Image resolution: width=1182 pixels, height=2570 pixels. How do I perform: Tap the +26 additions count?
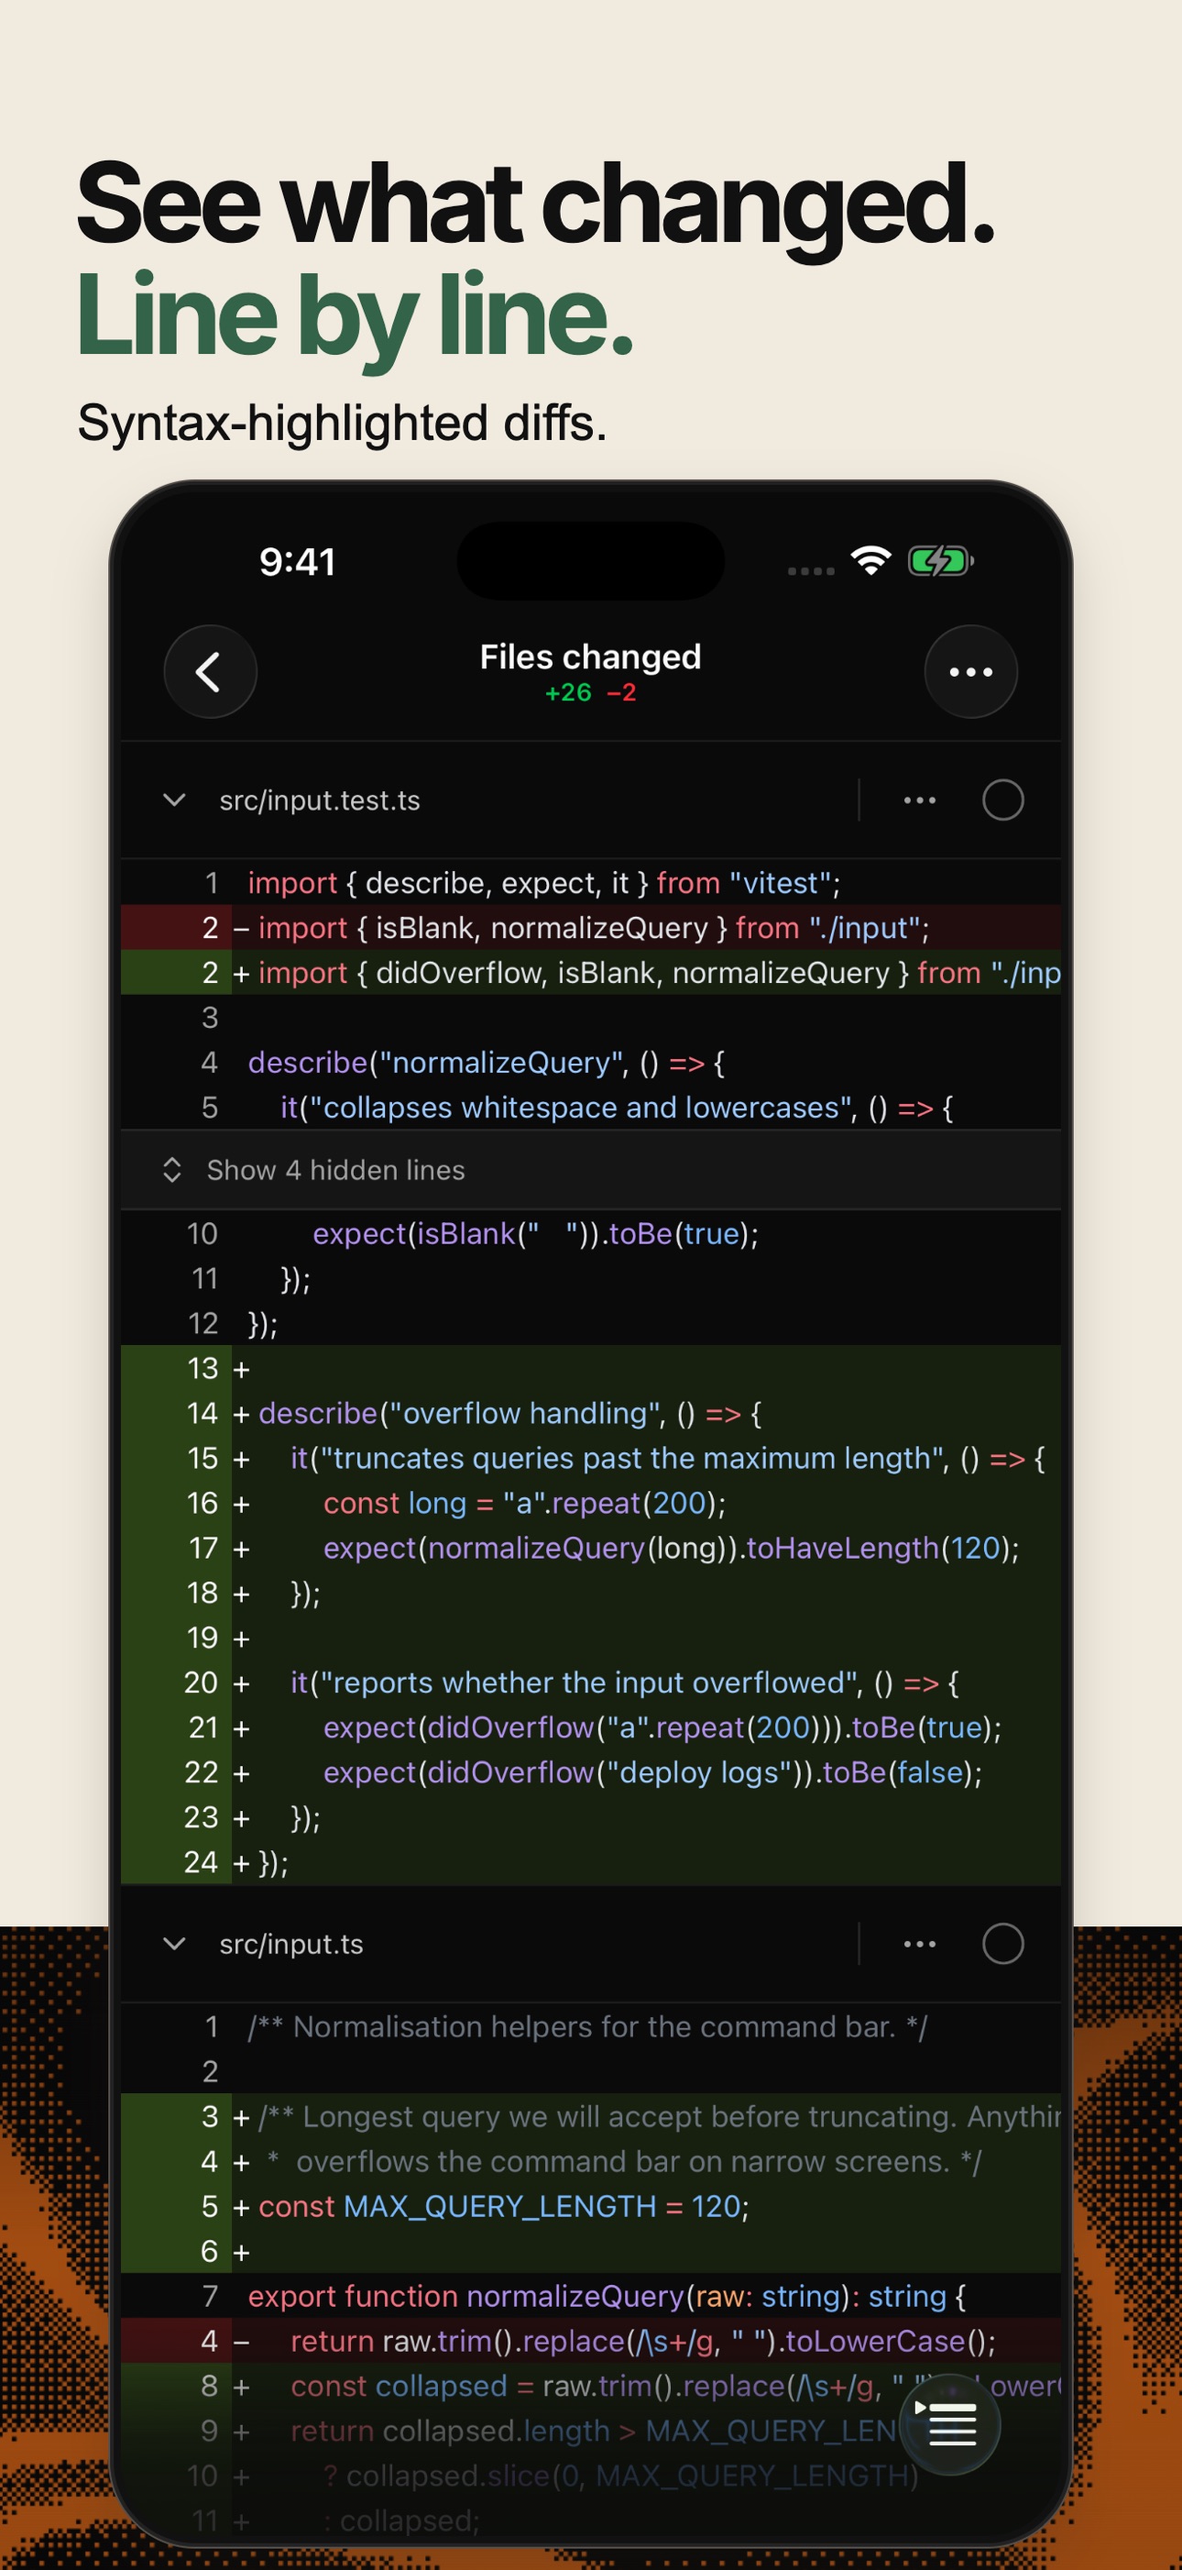click(x=568, y=692)
